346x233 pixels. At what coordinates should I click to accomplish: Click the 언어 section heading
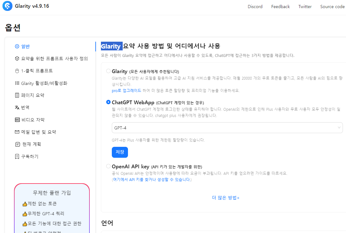[x=107, y=223]
